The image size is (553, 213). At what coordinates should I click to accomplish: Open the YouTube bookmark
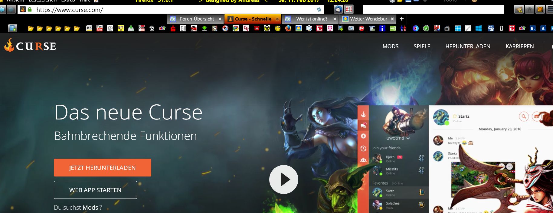(100, 28)
